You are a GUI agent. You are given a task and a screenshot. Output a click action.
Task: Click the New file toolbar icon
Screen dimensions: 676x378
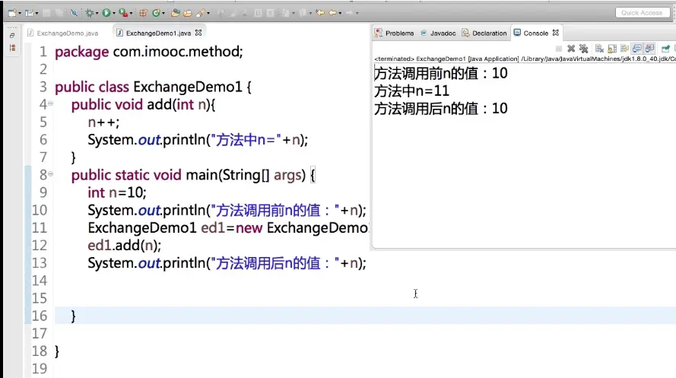tap(11, 13)
